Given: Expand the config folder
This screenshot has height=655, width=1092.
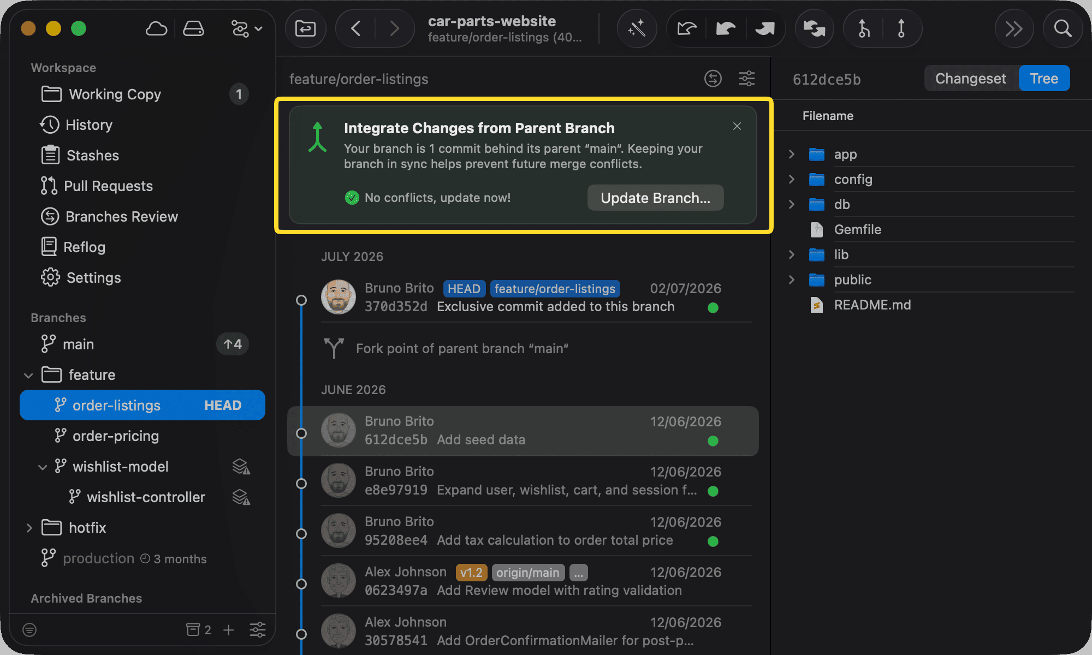Looking at the screenshot, I should (x=792, y=180).
